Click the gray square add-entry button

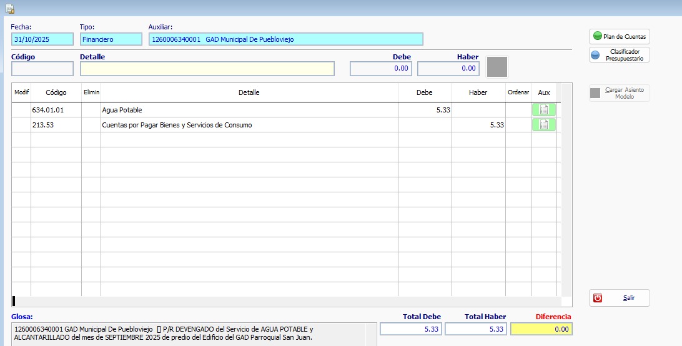click(497, 67)
